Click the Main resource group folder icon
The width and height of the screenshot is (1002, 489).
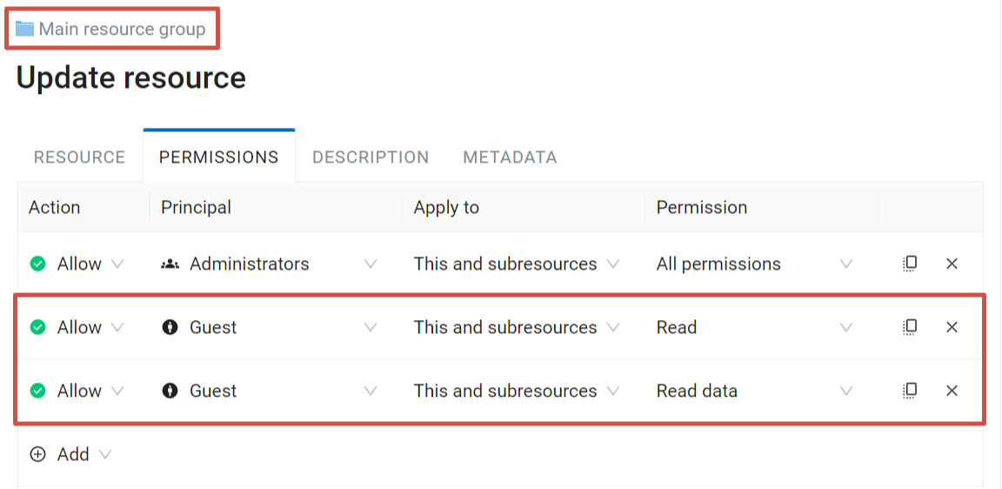coord(25,29)
